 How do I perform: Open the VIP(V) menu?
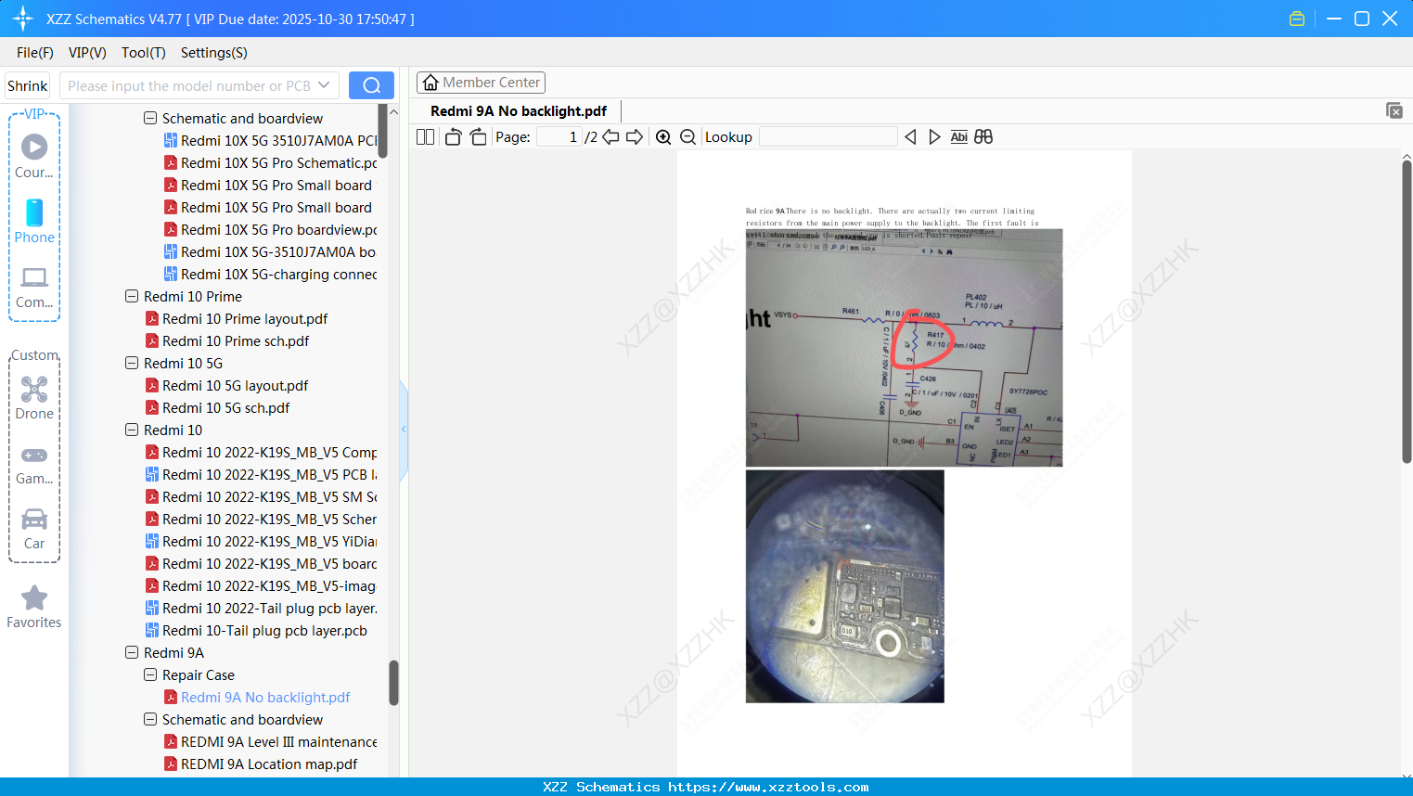click(87, 53)
